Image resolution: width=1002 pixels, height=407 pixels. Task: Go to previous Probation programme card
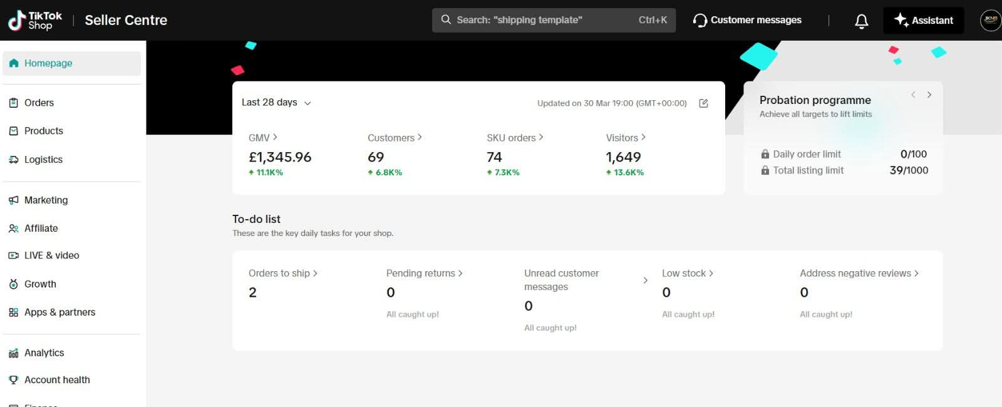pyautogui.click(x=913, y=95)
